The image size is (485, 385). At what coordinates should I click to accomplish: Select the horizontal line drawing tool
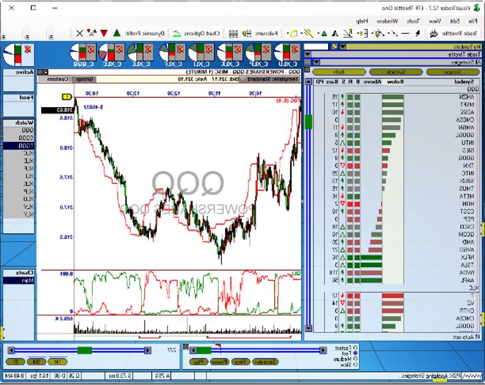tap(405, 33)
